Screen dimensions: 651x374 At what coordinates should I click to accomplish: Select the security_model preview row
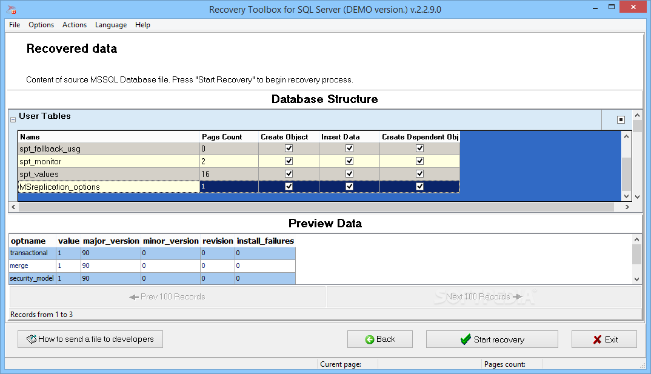[152, 278]
